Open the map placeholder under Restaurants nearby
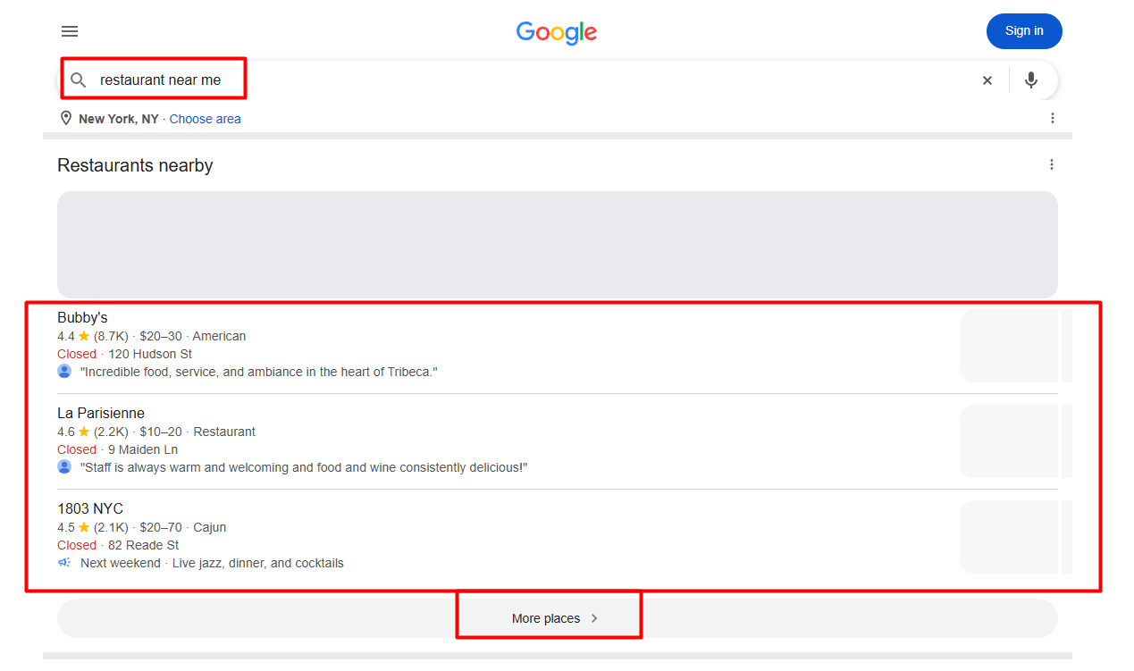Image resolution: width=1134 pixels, height=671 pixels. 558,245
